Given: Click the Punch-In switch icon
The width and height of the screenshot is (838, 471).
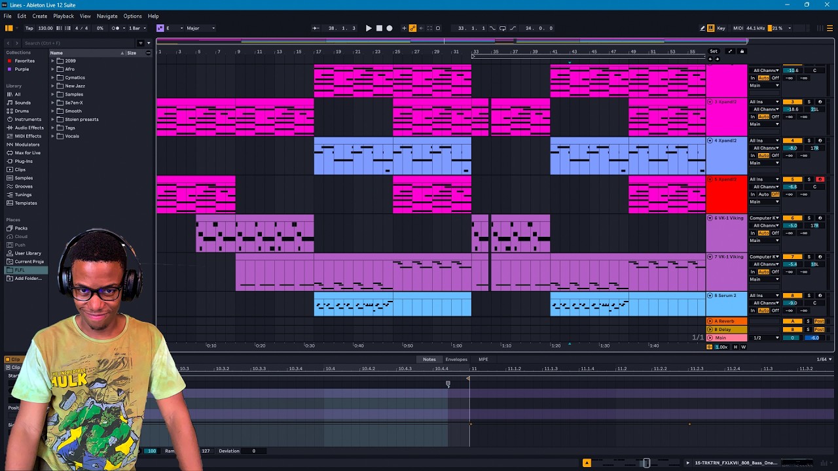Looking at the screenshot, I should 493,28.
